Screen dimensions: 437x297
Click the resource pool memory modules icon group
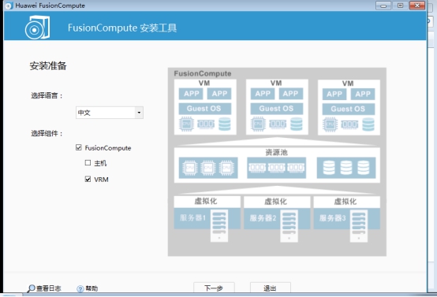coord(276,168)
